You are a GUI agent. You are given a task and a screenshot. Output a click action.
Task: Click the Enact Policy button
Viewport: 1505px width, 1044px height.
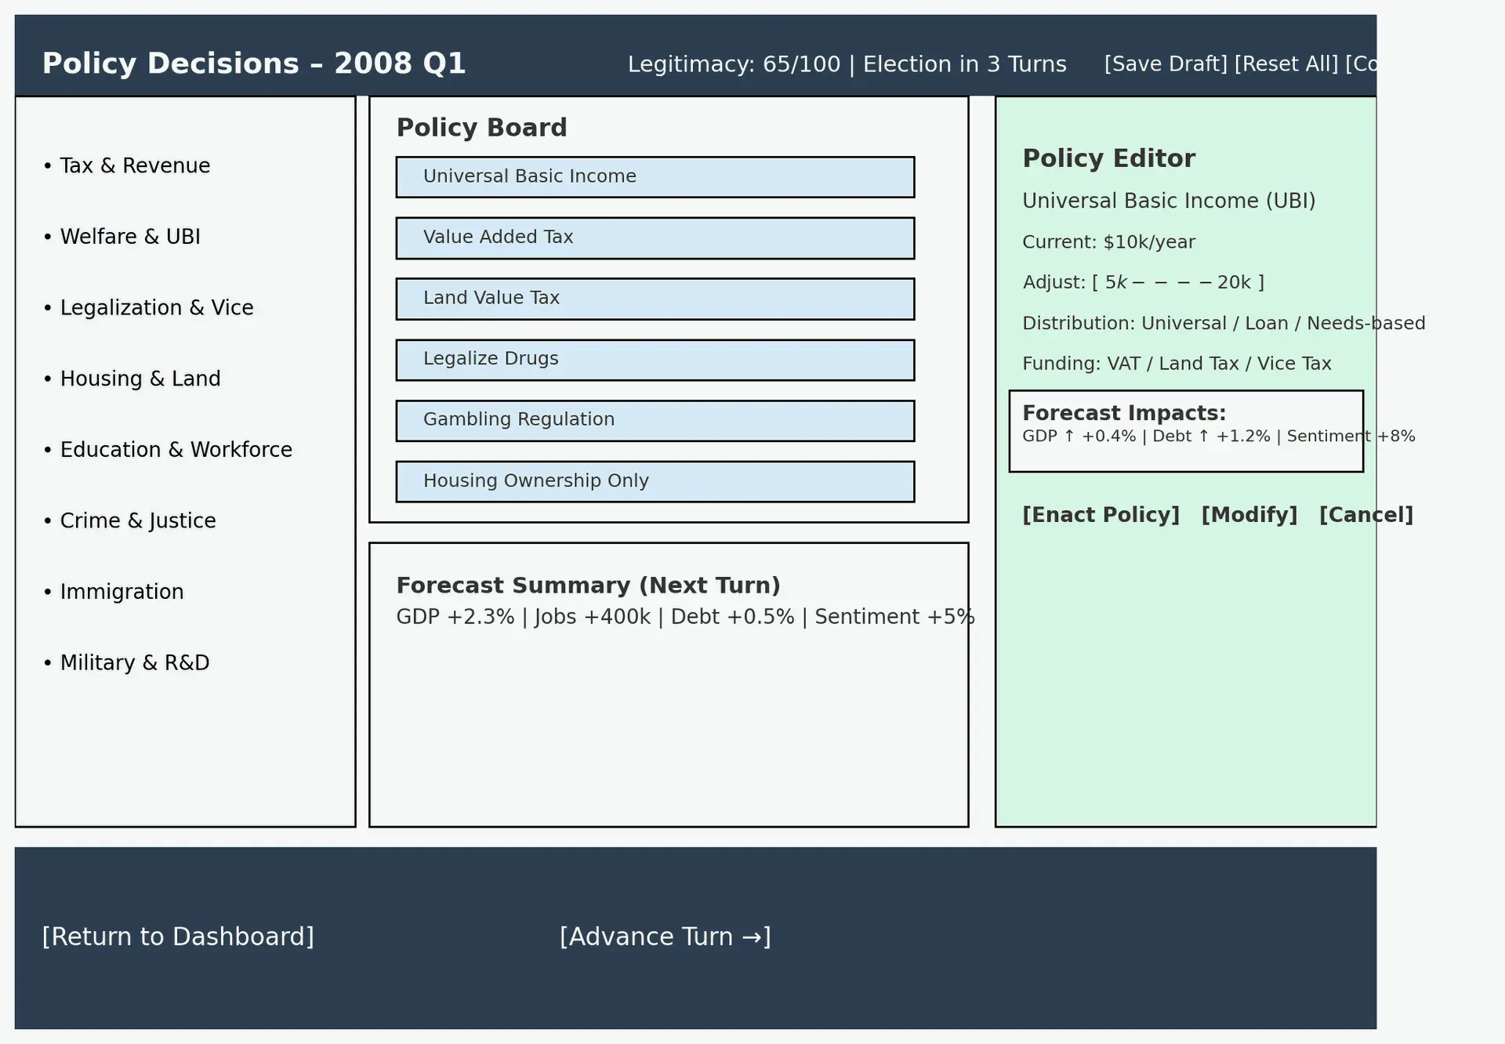coord(1101,515)
